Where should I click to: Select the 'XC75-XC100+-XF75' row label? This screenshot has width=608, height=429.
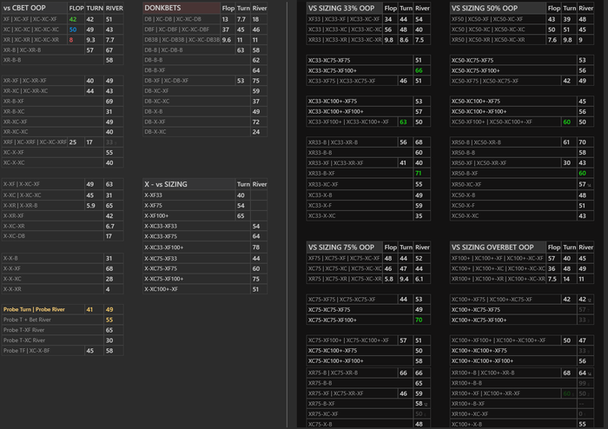[x=333, y=350]
